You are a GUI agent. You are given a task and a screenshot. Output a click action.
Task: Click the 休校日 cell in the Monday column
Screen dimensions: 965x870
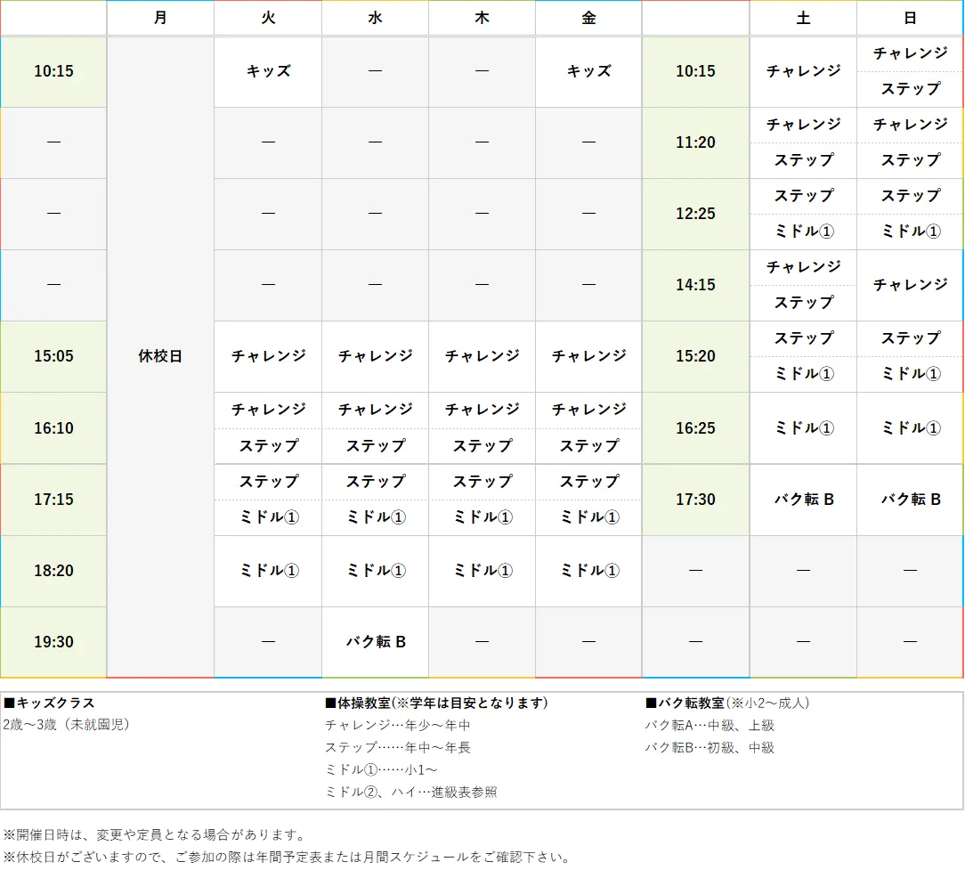[x=160, y=356]
